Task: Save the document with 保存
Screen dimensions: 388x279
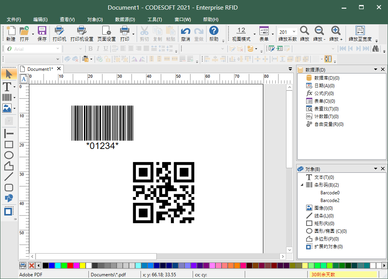Action: (x=42, y=33)
